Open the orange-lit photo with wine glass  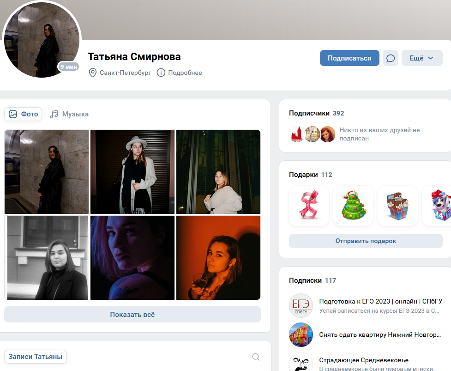[x=218, y=258]
